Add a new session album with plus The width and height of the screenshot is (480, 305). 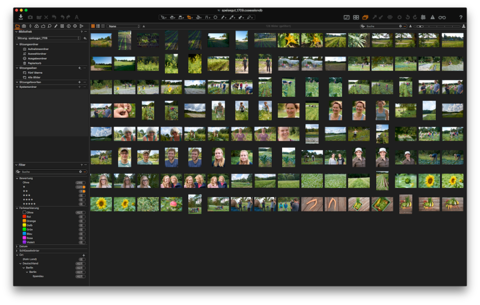tap(79, 68)
